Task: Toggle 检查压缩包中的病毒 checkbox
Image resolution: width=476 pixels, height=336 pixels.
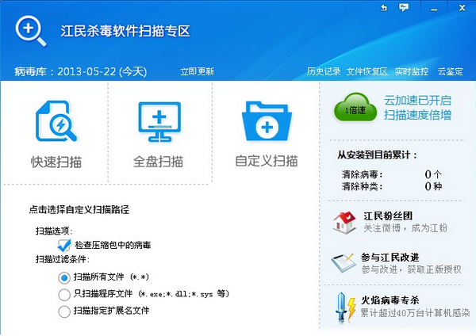Action: pyautogui.click(x=64, y=245)
